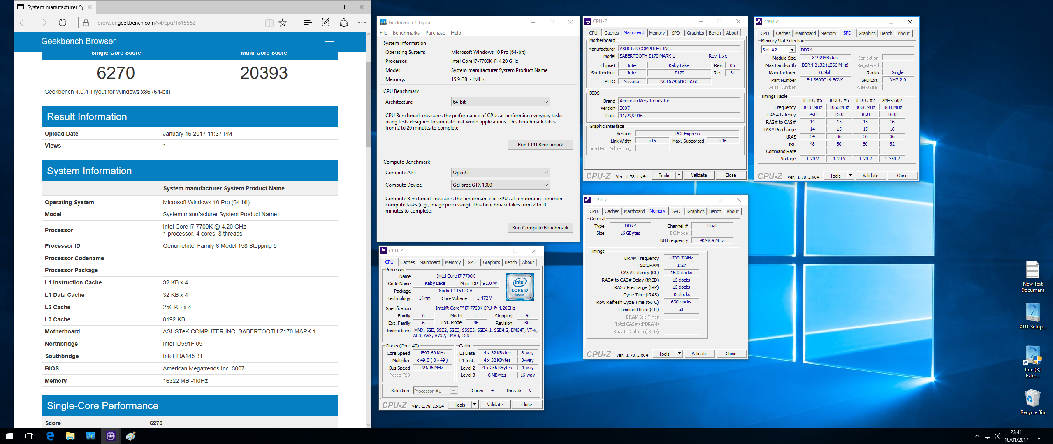Select XTU-Setup desktop icon
Screen dimensions: 1053x444
click(1032, 317)
